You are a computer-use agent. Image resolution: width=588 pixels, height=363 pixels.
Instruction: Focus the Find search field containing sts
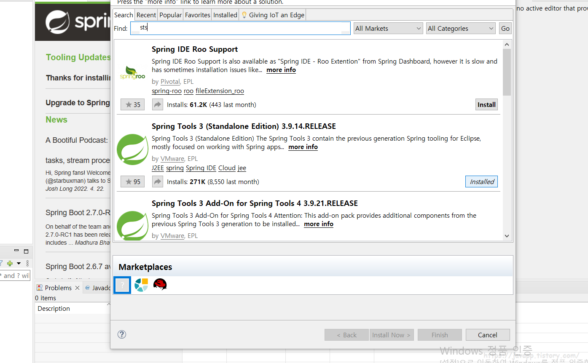[x=240, y=28]
